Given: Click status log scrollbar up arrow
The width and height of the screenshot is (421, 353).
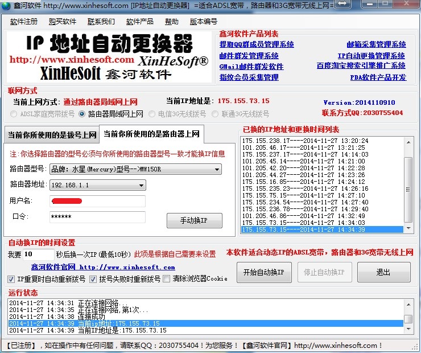Looking at the screenshot, I should pyautogui.click(x=408, y=305).
